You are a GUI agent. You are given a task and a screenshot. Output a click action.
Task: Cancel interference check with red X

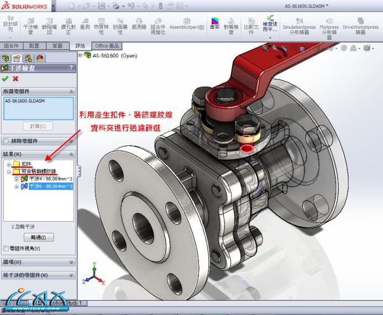[15, 78]
